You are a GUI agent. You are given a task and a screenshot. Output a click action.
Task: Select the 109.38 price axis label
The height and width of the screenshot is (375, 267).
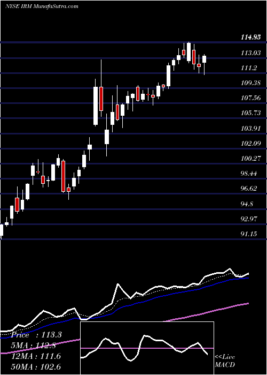click(250, 83)
